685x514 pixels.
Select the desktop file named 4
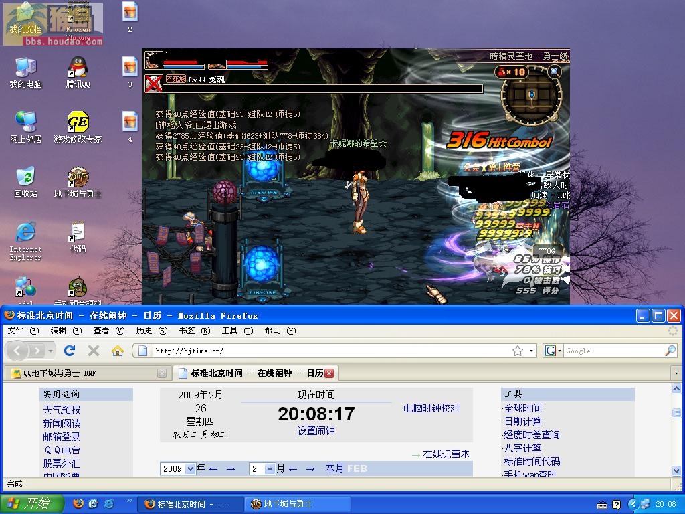click(130, 127)
